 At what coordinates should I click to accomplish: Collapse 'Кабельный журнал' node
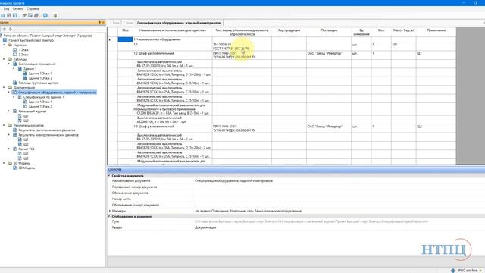click(8, 111)
